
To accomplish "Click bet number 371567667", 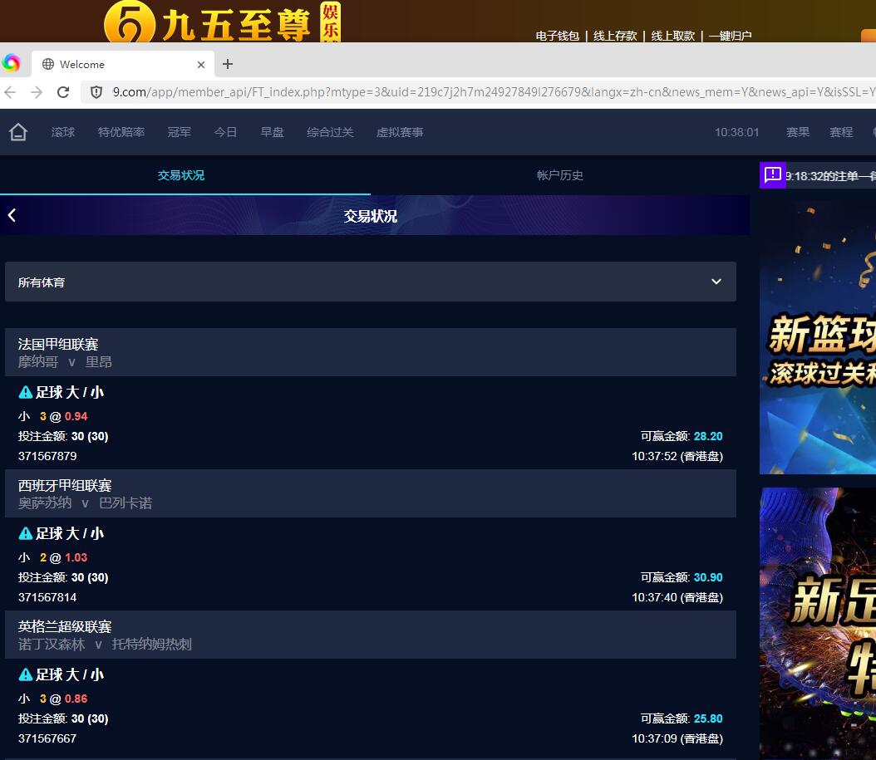I will pyautogui.click(x=47, y=738).
